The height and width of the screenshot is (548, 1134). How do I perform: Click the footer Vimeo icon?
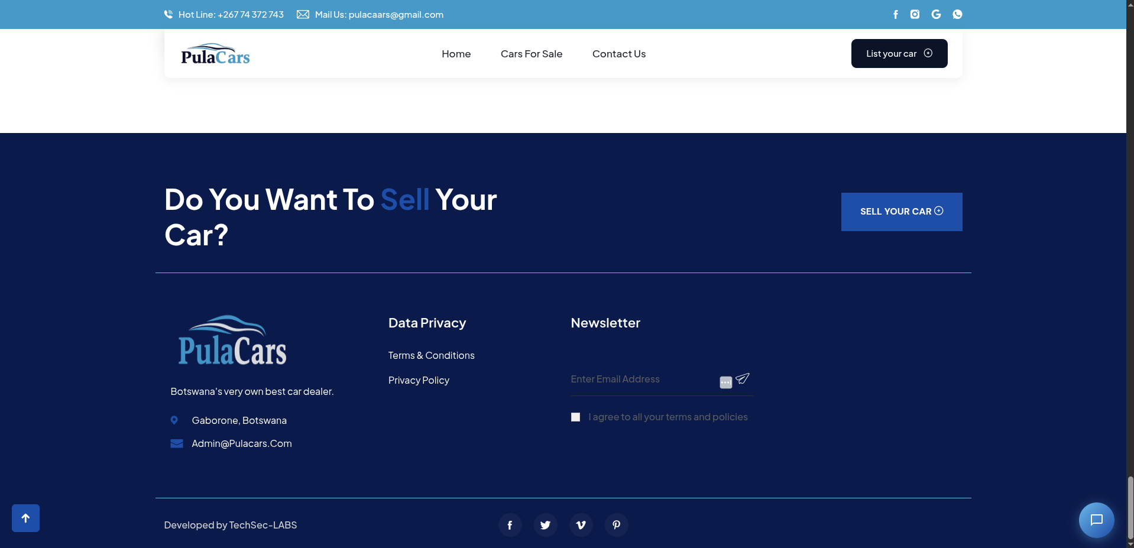click(x=581, y=525)
